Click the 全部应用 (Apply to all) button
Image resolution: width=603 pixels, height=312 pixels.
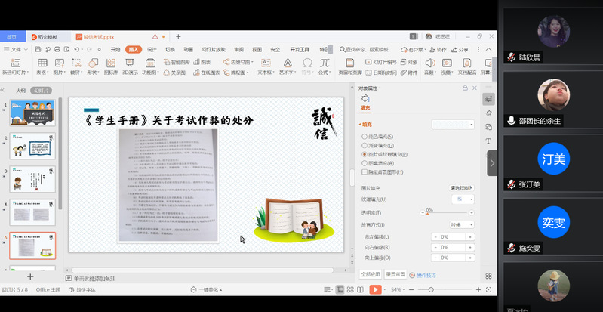click(370, 274)
